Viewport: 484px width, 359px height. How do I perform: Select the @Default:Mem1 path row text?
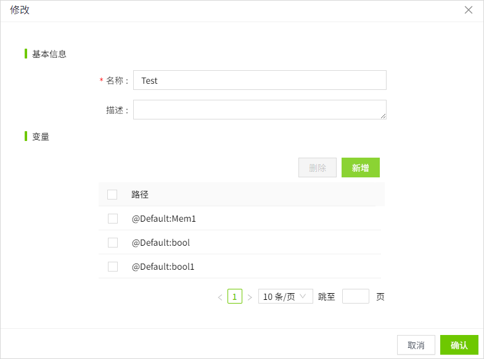click(x=164, y=219)
